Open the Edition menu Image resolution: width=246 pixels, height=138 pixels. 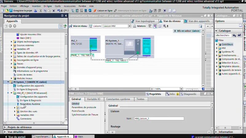(x=13, y=6)
